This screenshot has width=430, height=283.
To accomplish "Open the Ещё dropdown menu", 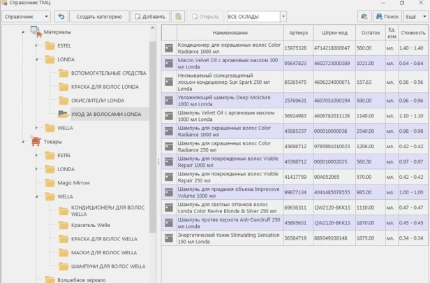I will [x=413, y=16].
